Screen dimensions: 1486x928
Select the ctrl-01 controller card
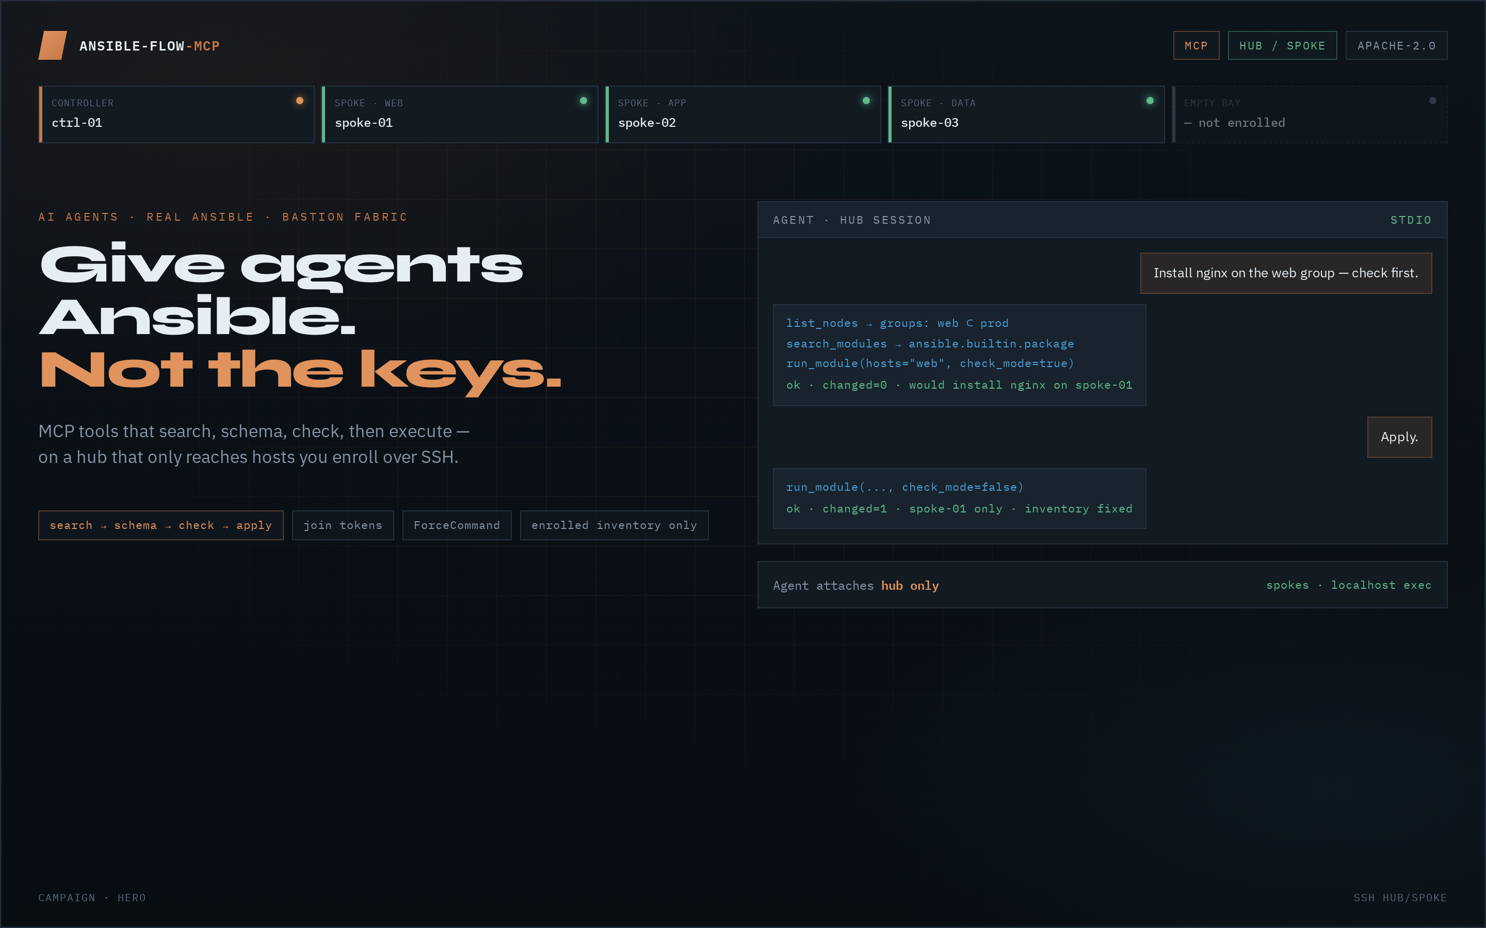click(176, 114)
